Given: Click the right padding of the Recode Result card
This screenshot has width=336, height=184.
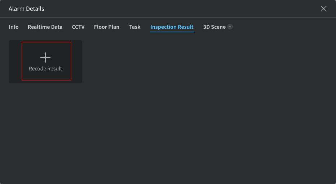Looking at the screenshot, I should click(x=76, y=62).
